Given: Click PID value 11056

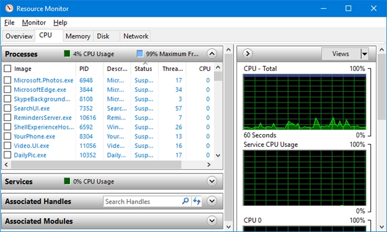Looking at the screenshot, I should 88,146.
